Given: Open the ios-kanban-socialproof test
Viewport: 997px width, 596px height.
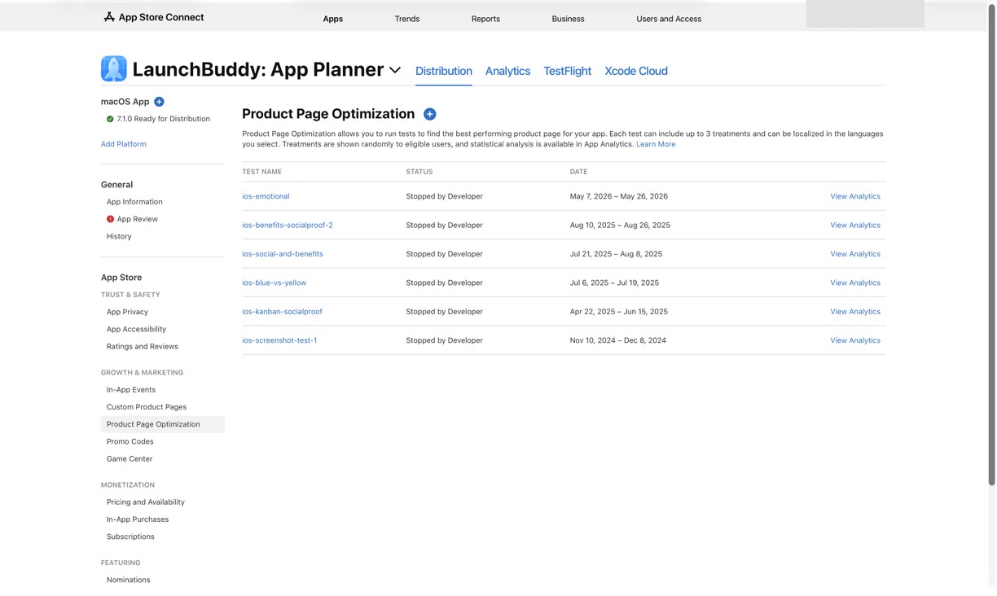Looking at the screenshot, I should pyautogui.click(x=282, y=312).
